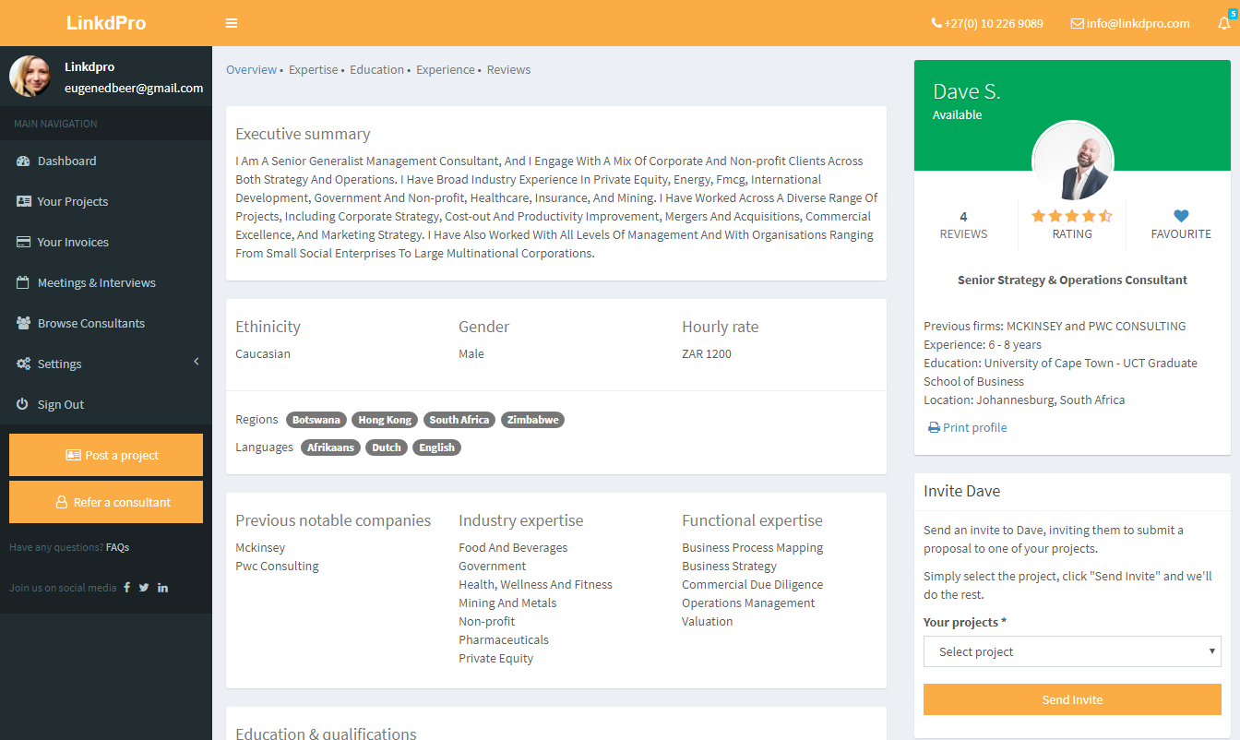Expand the Settings submenu chevron

196,363
